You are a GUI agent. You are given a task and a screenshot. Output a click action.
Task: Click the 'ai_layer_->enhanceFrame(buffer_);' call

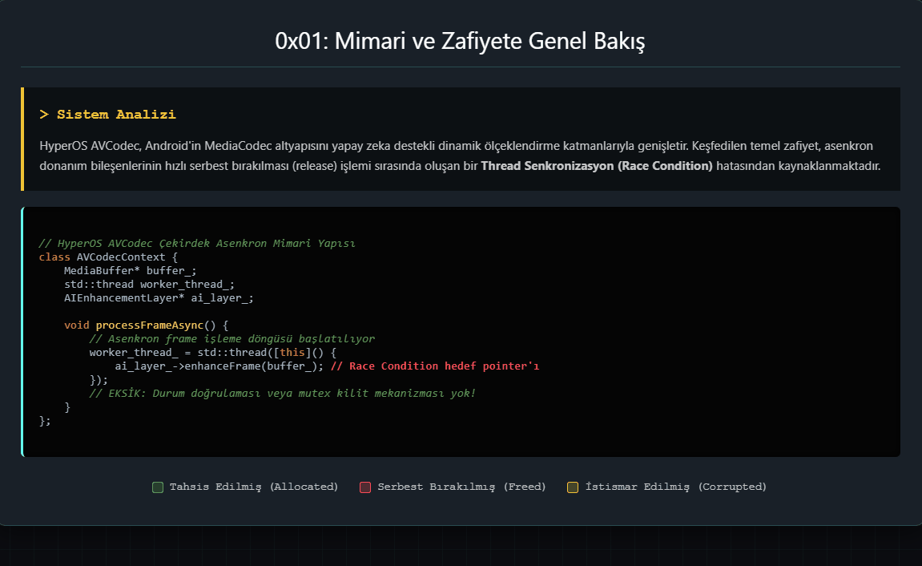pos(219,366)
